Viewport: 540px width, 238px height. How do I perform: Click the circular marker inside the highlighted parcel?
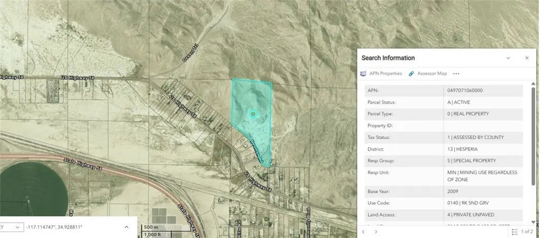tap(253, 114)
